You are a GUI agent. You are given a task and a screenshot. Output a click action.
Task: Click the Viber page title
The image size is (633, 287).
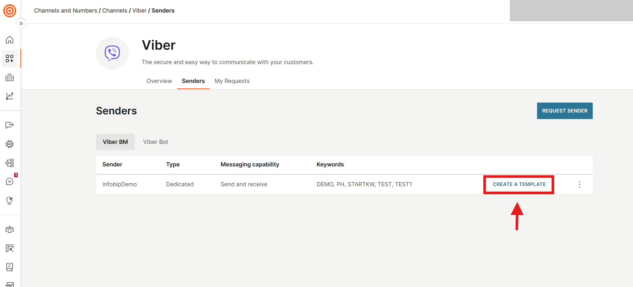(x=159, y=45)
